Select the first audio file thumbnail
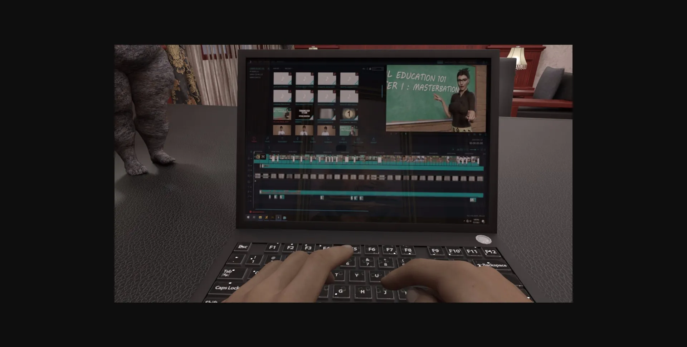687x347 pixels. pos(282,79)
